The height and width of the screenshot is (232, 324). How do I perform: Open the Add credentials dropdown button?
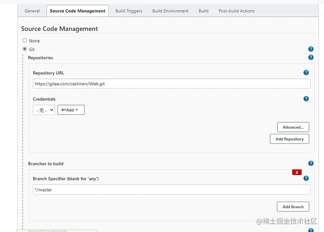pyautogui.click(x=71, y=110)
